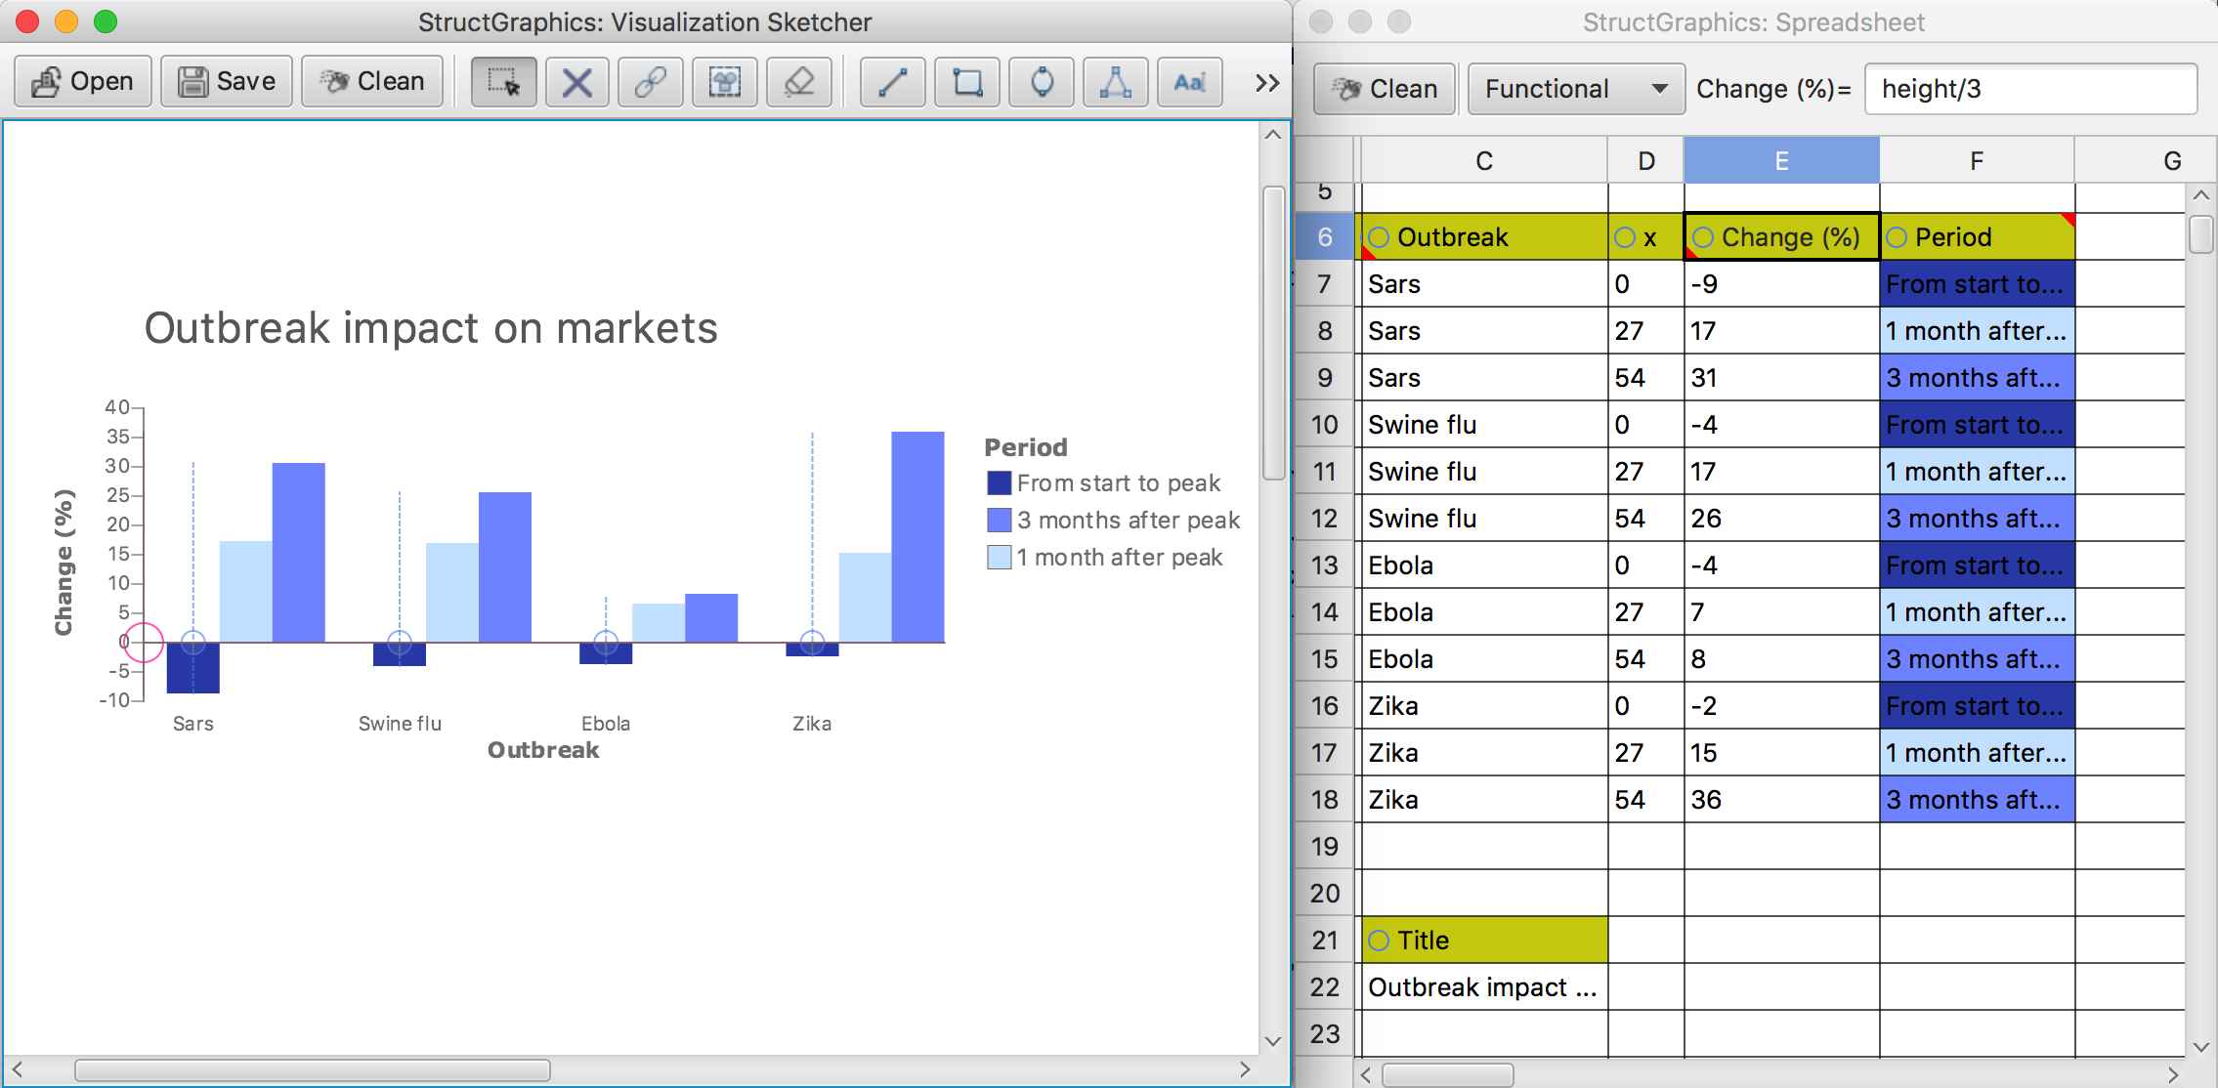Select column G header

[x=2171, y=160]
